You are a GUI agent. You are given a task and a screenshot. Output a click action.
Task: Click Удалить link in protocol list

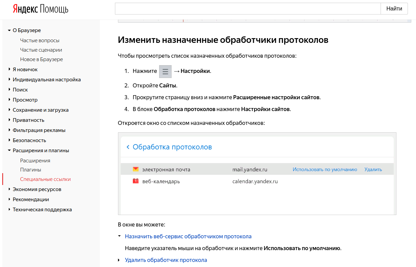click(x=373, y=169)
